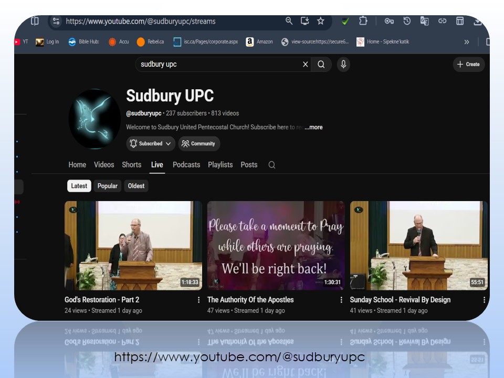Open browser history clock icon

(x=407, y=21)
